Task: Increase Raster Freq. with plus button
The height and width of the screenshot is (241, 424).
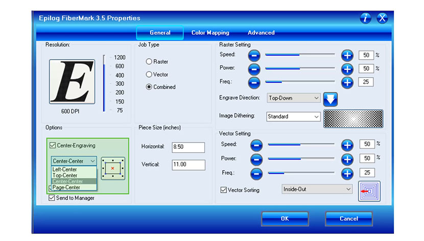Action: [x=347, y=82]
